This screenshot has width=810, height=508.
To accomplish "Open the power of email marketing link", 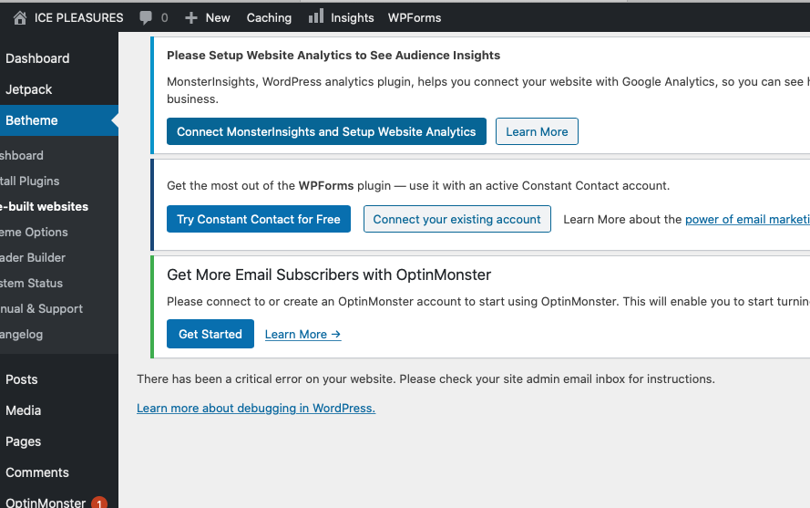I will 747,219.
